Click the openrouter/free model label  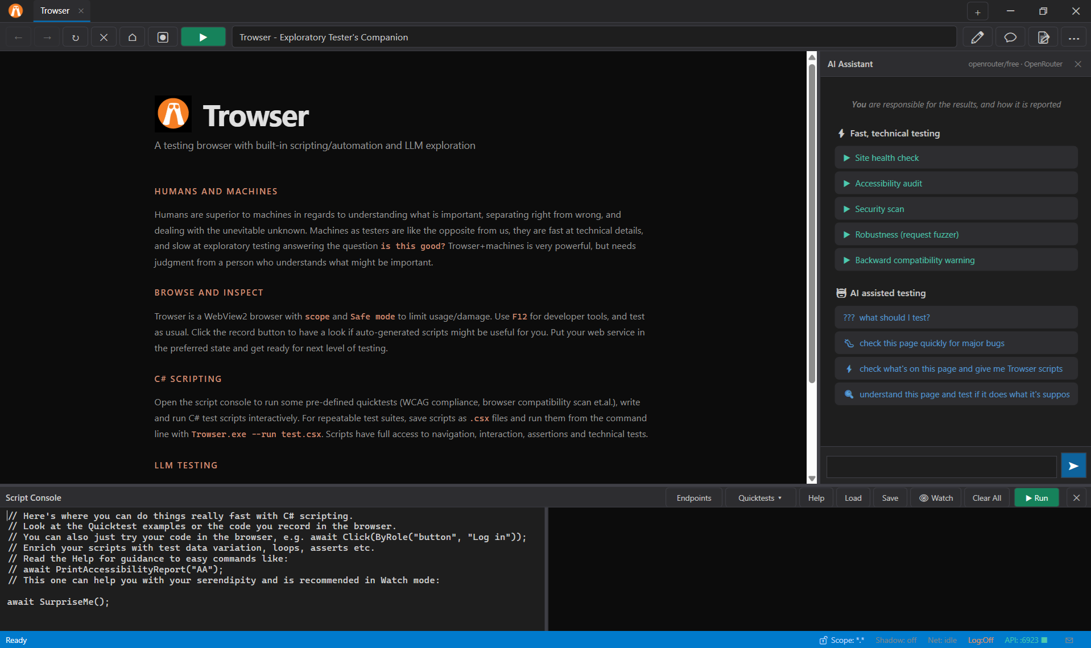1015,64
